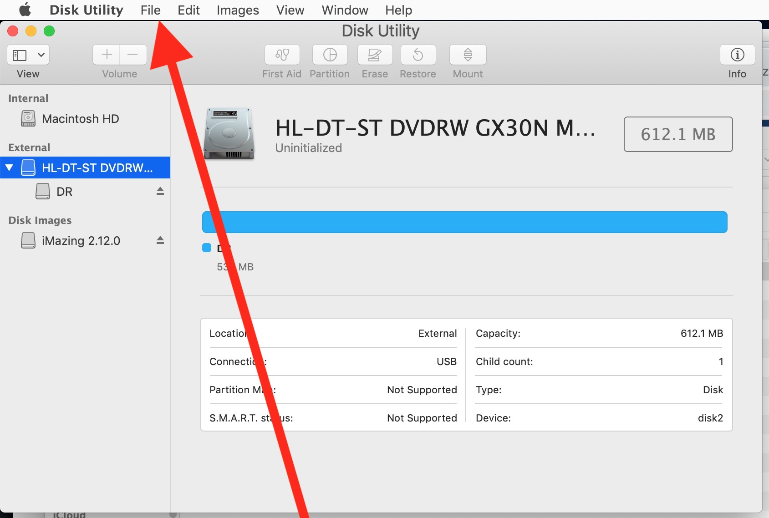This screenshot has height=518, width=769.
Task: Click the Location value External
Action: pyautogui.click(x=437, y=333)
